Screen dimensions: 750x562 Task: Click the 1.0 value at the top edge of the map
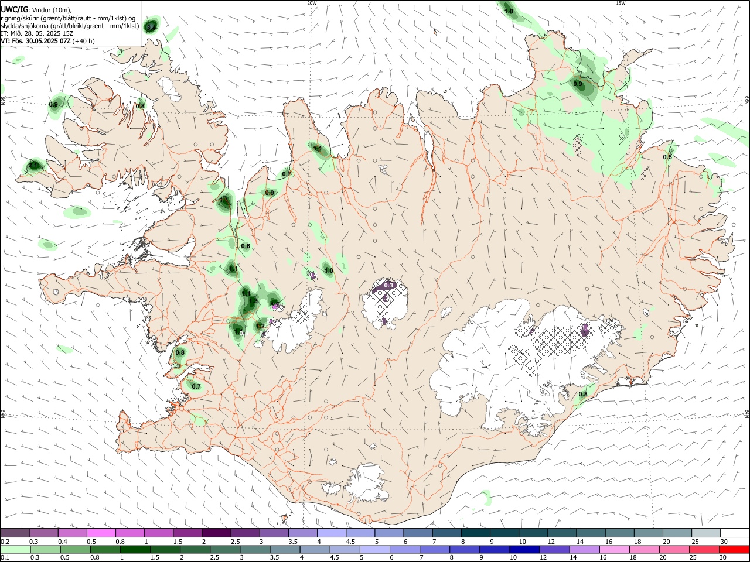click(509, 11)
